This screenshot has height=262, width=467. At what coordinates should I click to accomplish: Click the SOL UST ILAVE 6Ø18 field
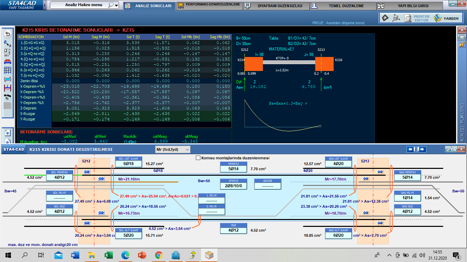126,164
